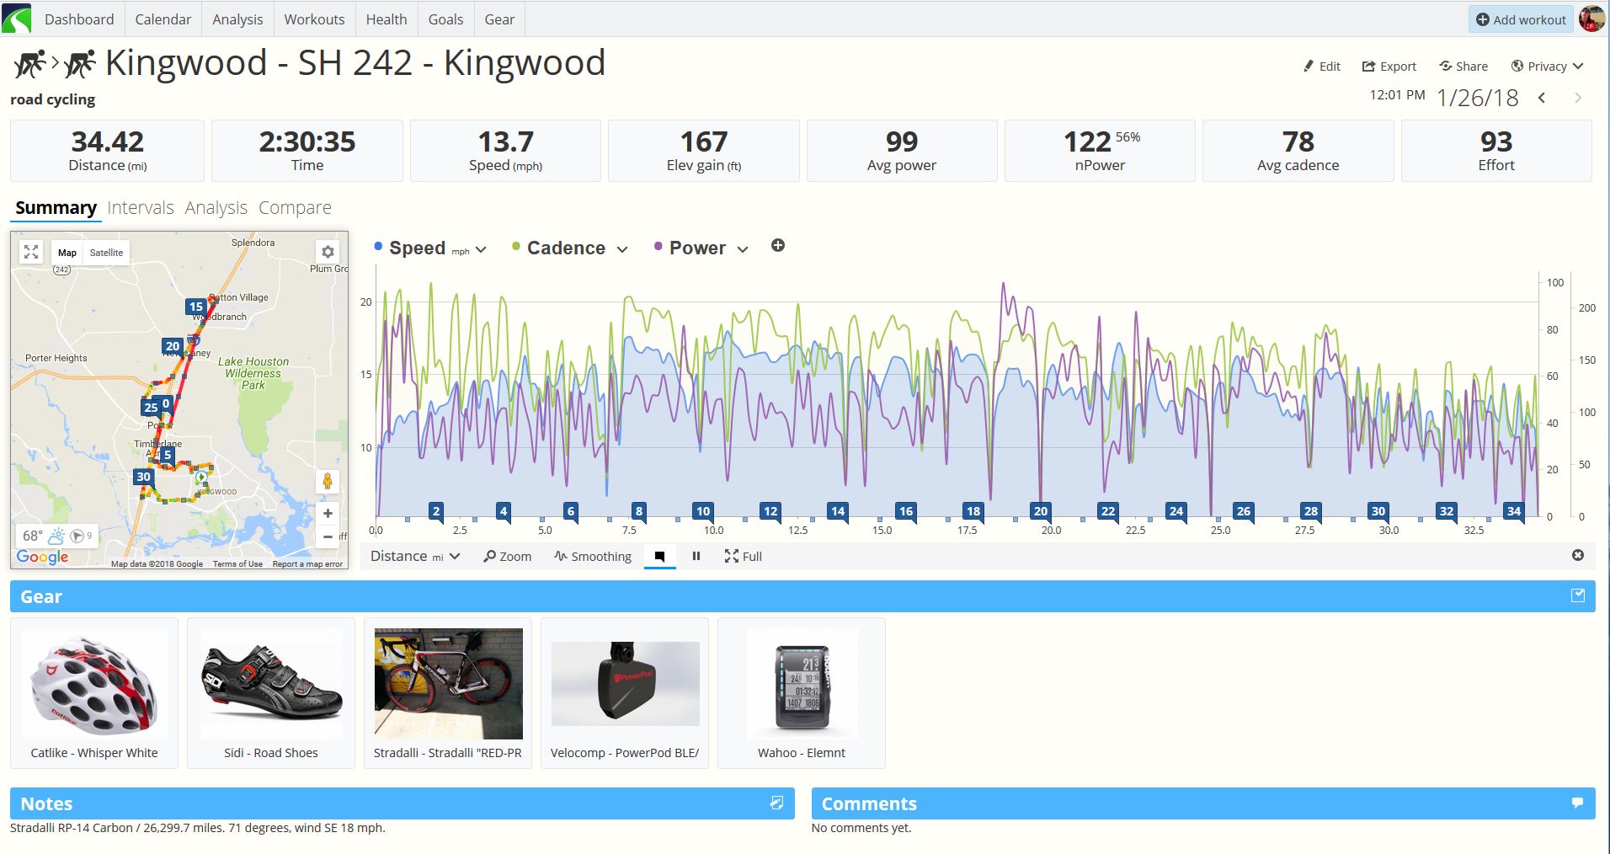This screenshot has height=854, width=1610.
Task: Click the weather wind icon on map
Action: [79, 536]
